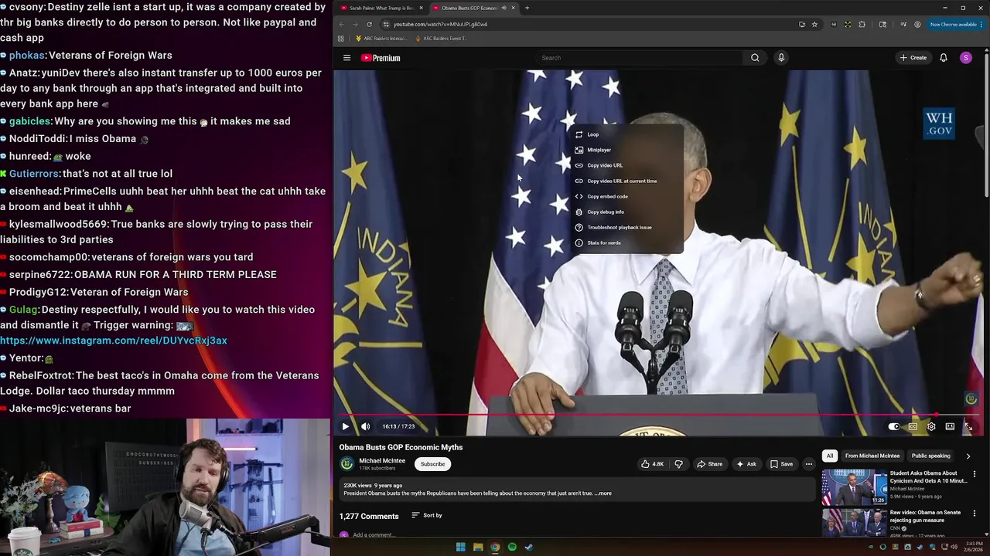The width and height of the screenshot is (990, 556).
Task: Choose Miniplayer from context menu
Action: click(628, 150)
